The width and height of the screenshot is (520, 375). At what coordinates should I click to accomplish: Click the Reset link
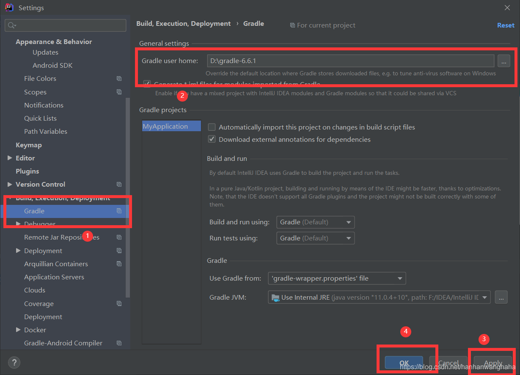[506, 25]
